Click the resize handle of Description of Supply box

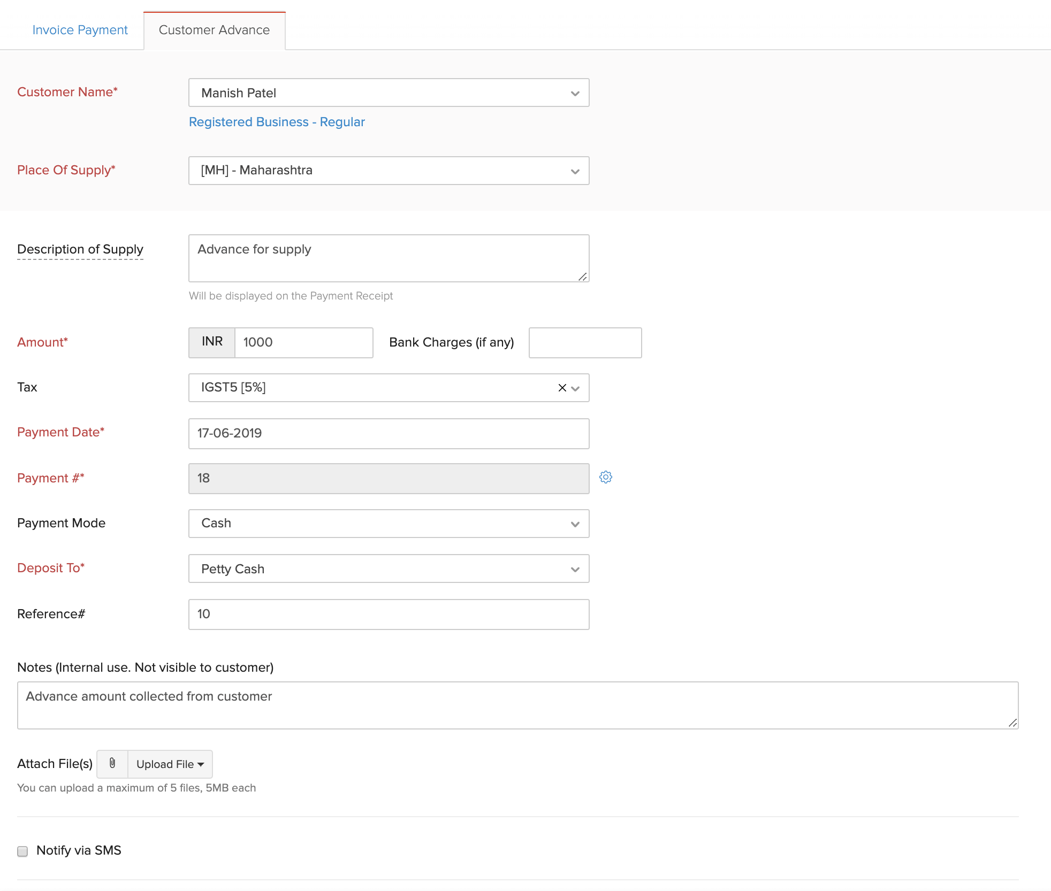(x=583, y=277)
